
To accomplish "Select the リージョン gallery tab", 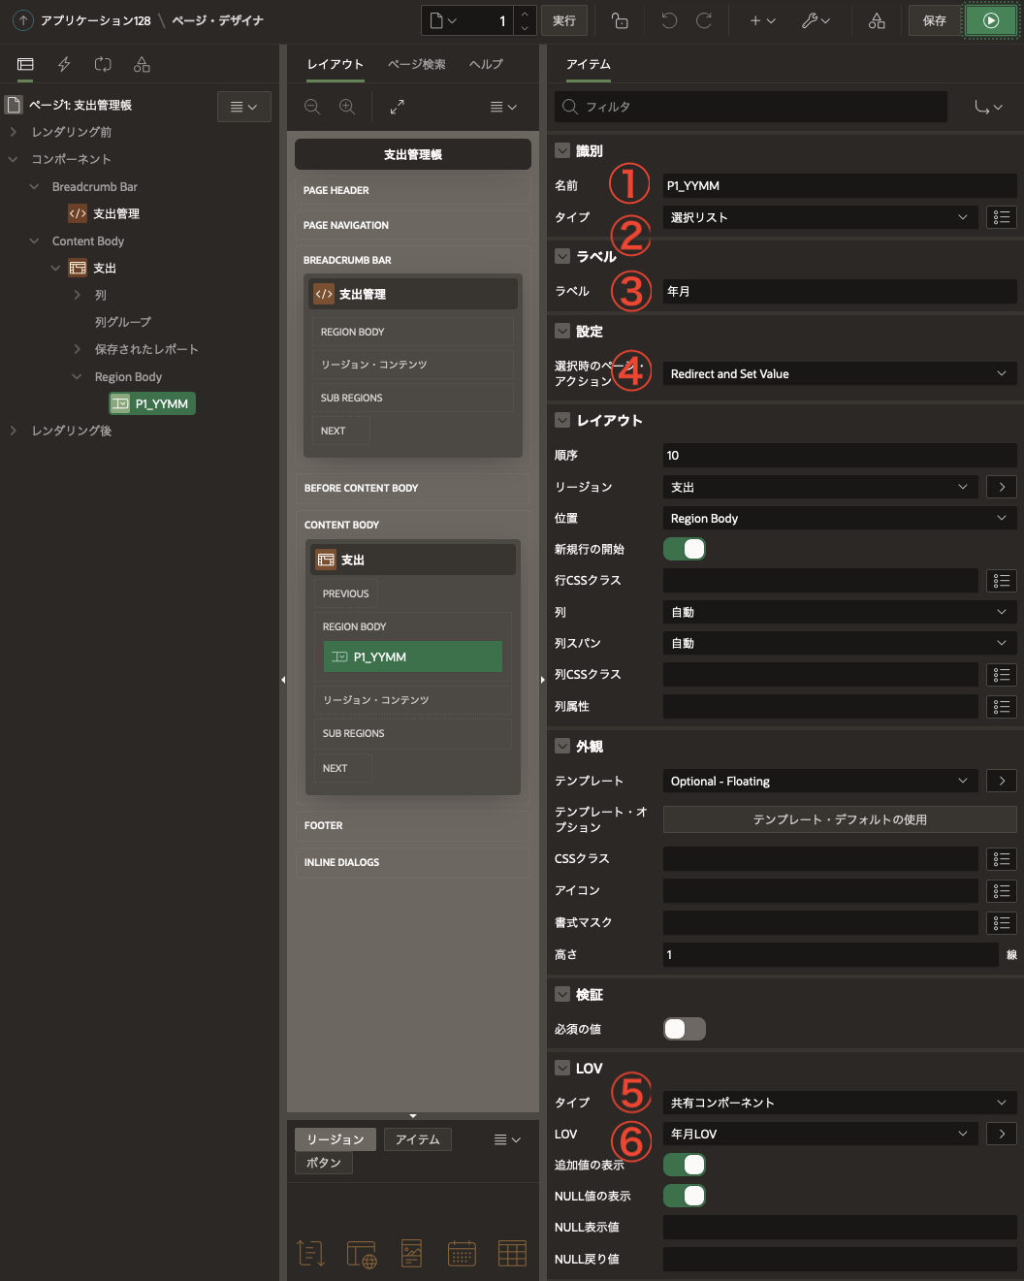I will coord(336,1139).
